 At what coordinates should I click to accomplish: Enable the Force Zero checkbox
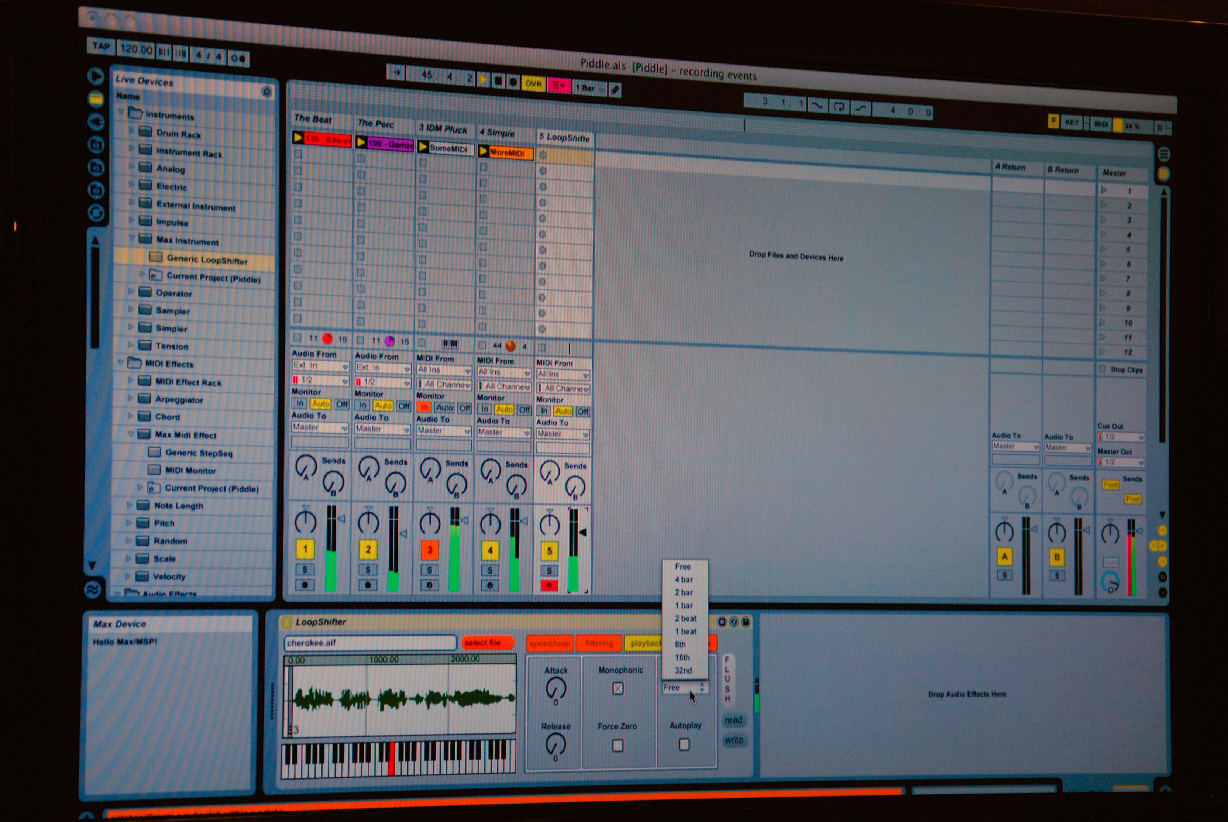(618, 746)
